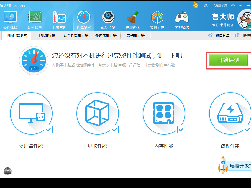251x188 pixels.
Task: Click the speedometer gauge with question marks
Action: (x=34, y=60)
